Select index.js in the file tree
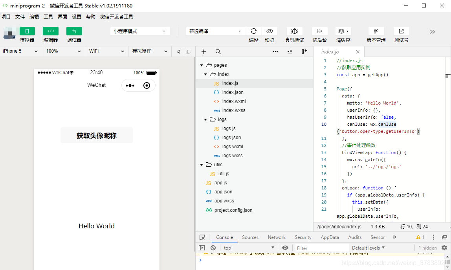 coord(254,83)
